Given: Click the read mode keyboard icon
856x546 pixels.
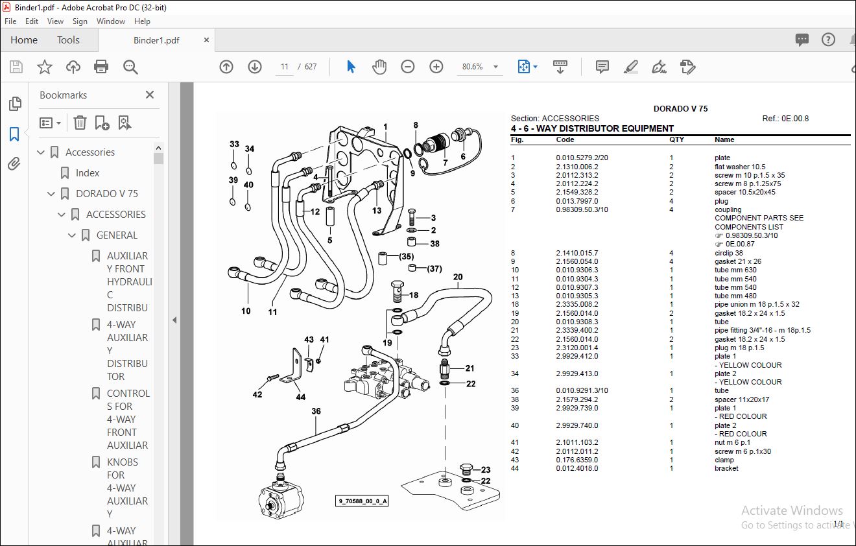Looking at the screenshot, I should [560, 67].
